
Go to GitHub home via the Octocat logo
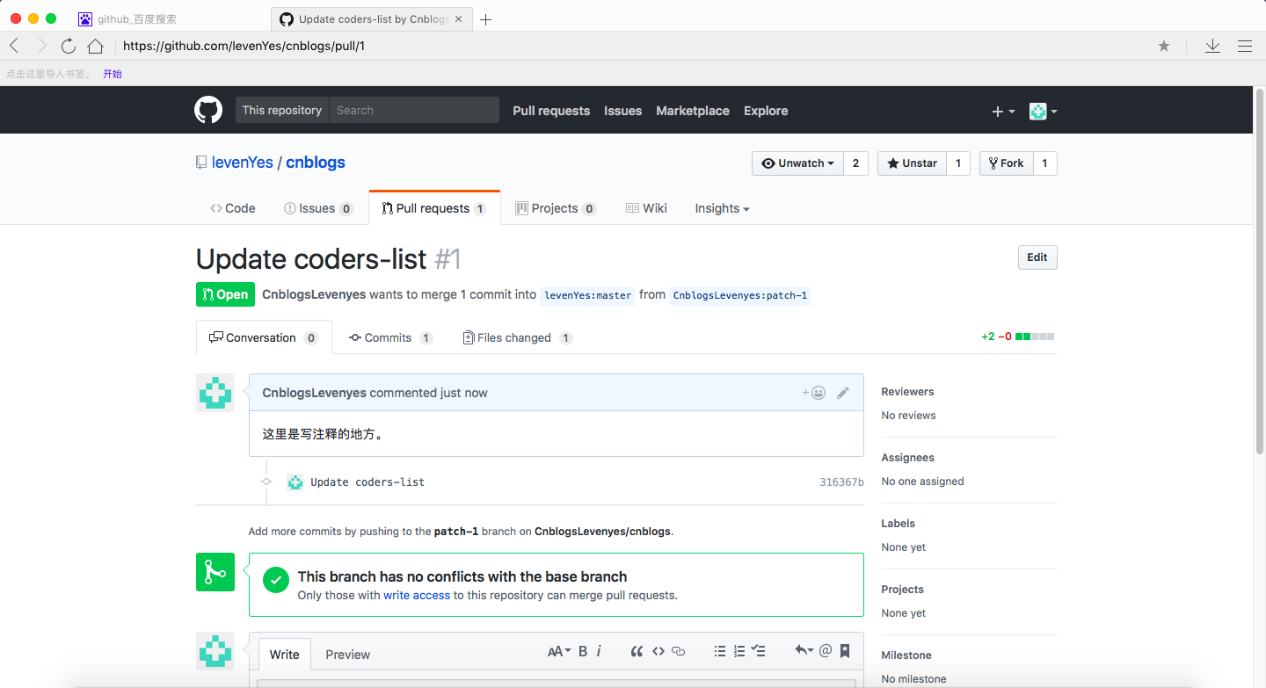pos(208,111)
